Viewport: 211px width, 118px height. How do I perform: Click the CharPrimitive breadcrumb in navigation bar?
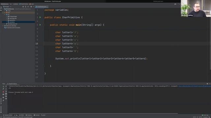click(x=24, y=4)
